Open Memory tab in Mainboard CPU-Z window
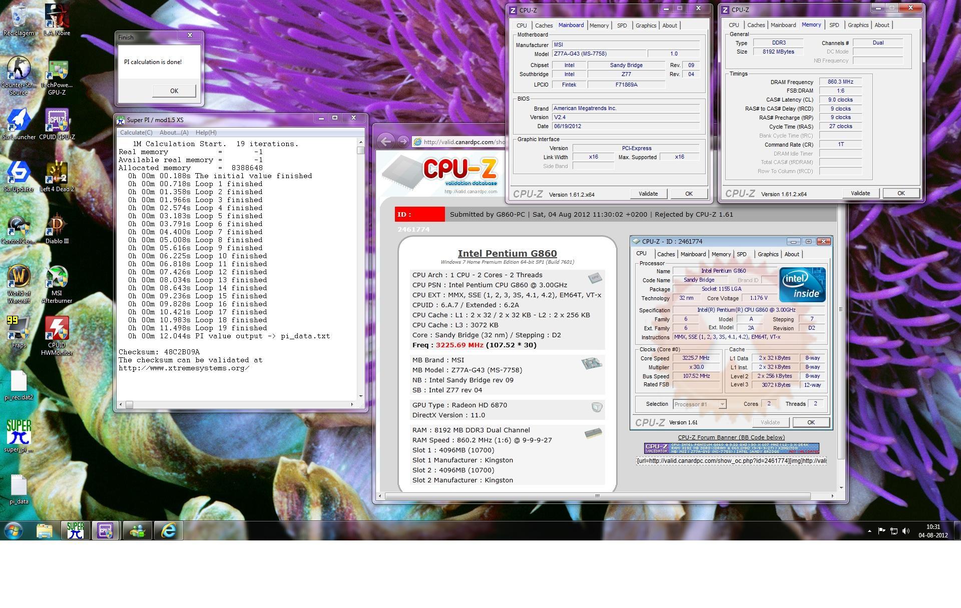The image size is (961, 608). click(599, 26)
